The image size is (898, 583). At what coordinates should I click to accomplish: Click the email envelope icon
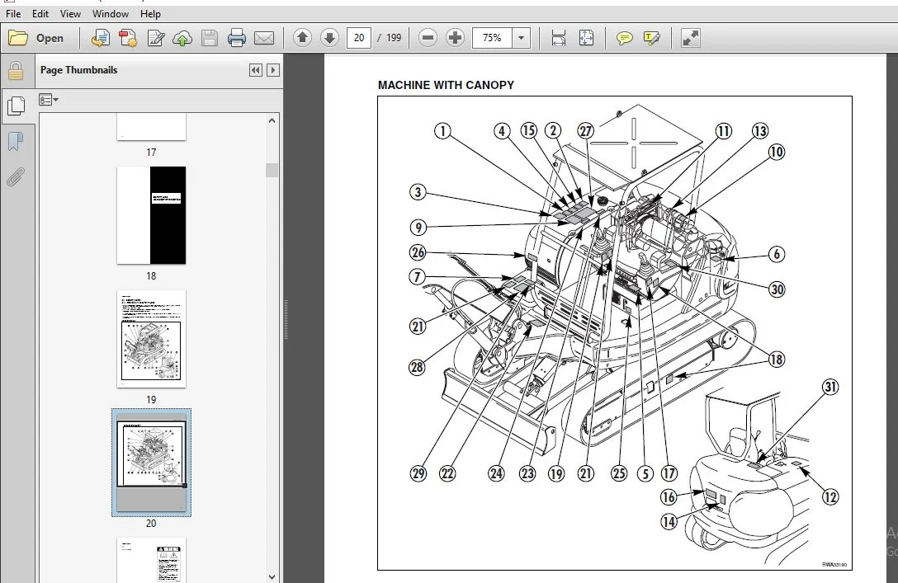coord(264,38)
